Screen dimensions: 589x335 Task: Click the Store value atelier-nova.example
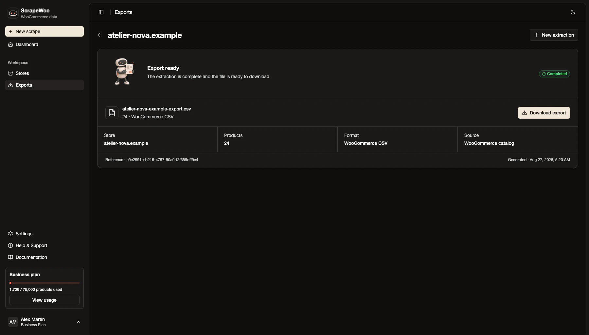point(126,143)
